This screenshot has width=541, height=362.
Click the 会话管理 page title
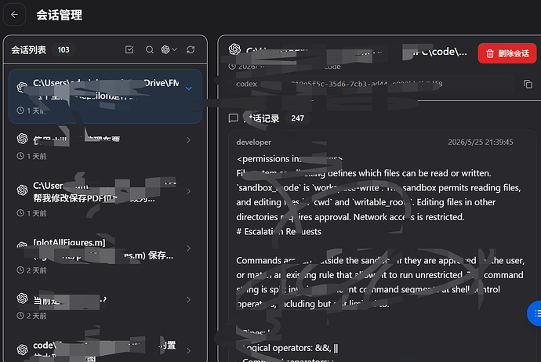coord(60,15)
